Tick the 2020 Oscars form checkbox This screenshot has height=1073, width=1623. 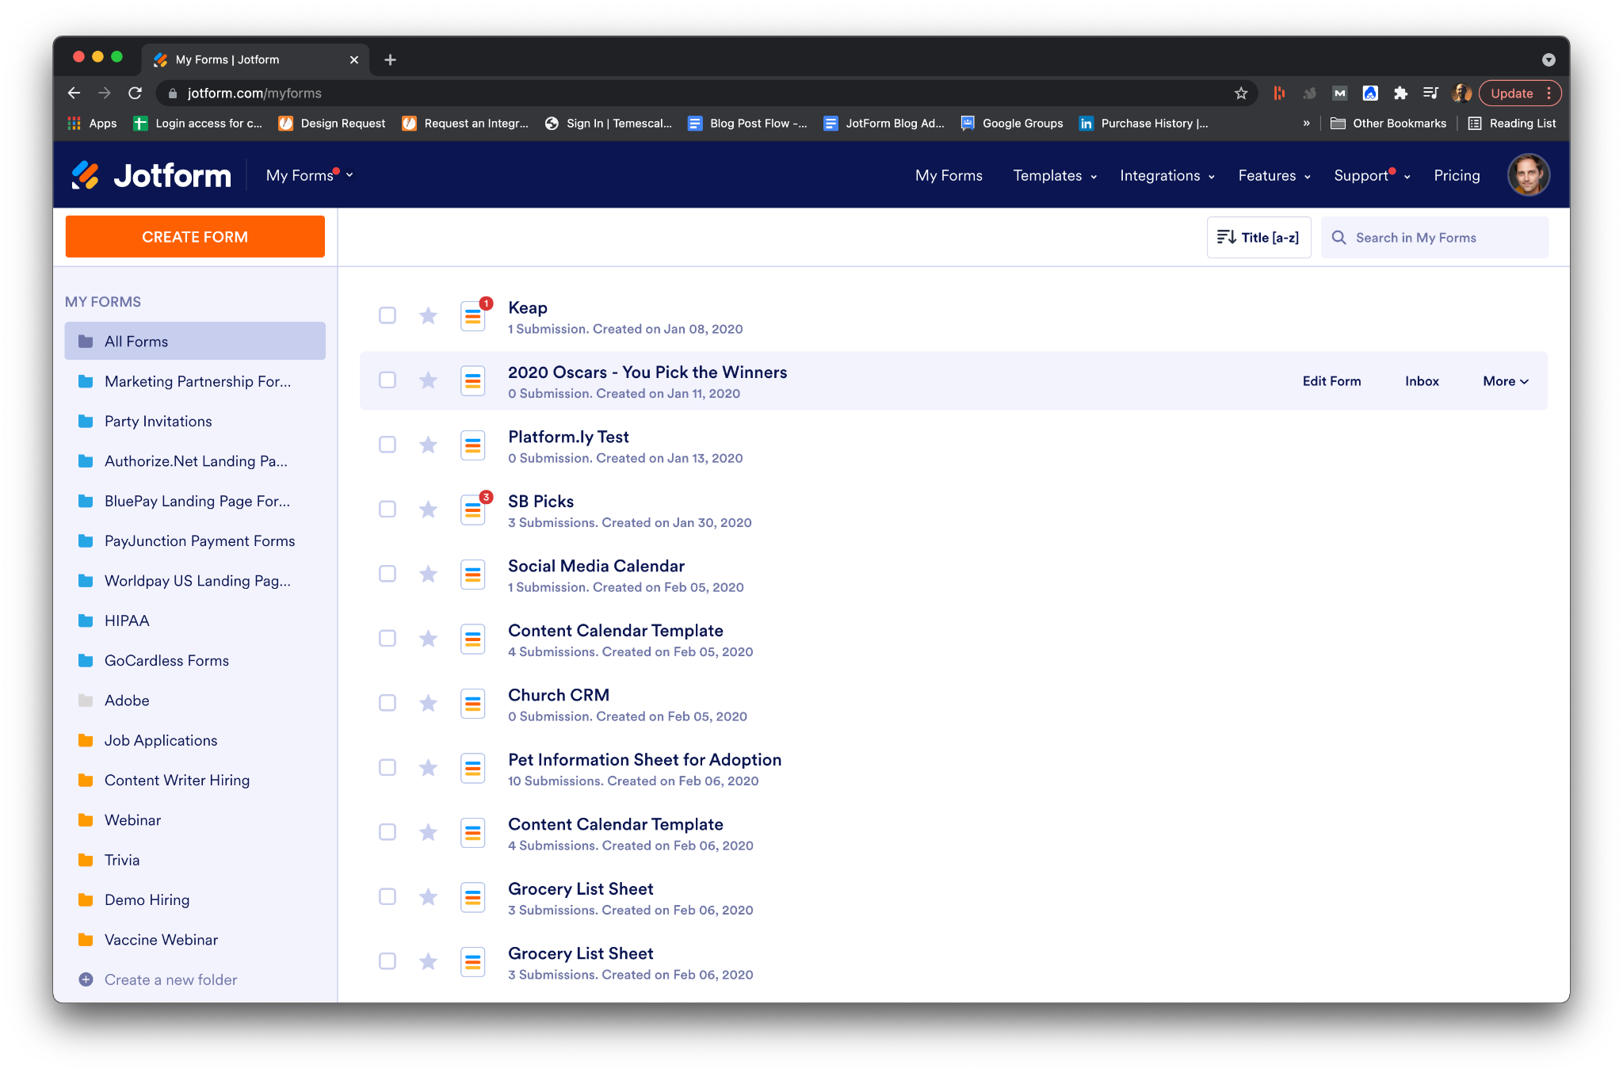tap(388, 380)
